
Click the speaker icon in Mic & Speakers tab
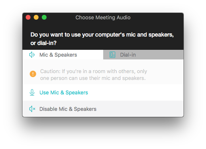tap(32, 55)
